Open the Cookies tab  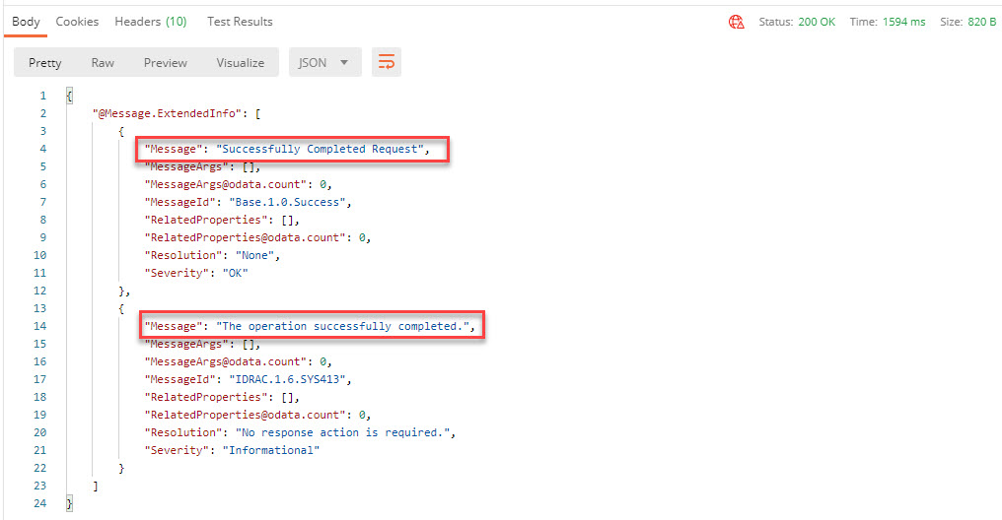click(x=77, y=22)
